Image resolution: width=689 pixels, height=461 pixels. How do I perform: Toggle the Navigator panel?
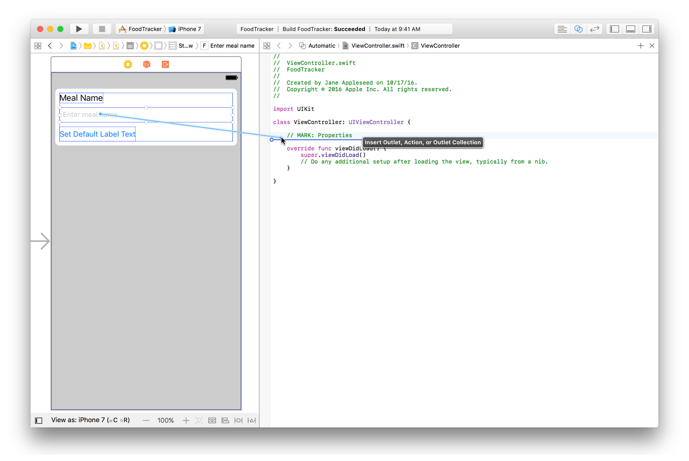pos(615,29)
